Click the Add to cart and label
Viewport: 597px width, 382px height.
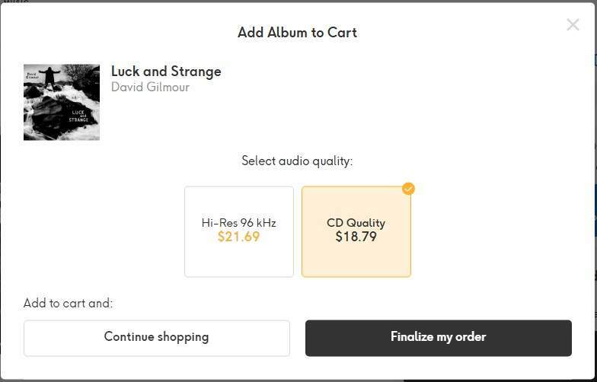click(x=69, y=303)
